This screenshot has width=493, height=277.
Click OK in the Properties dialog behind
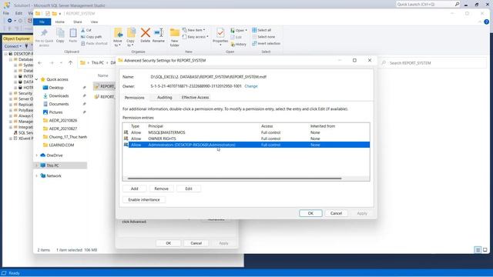click(x=169, y=243)
